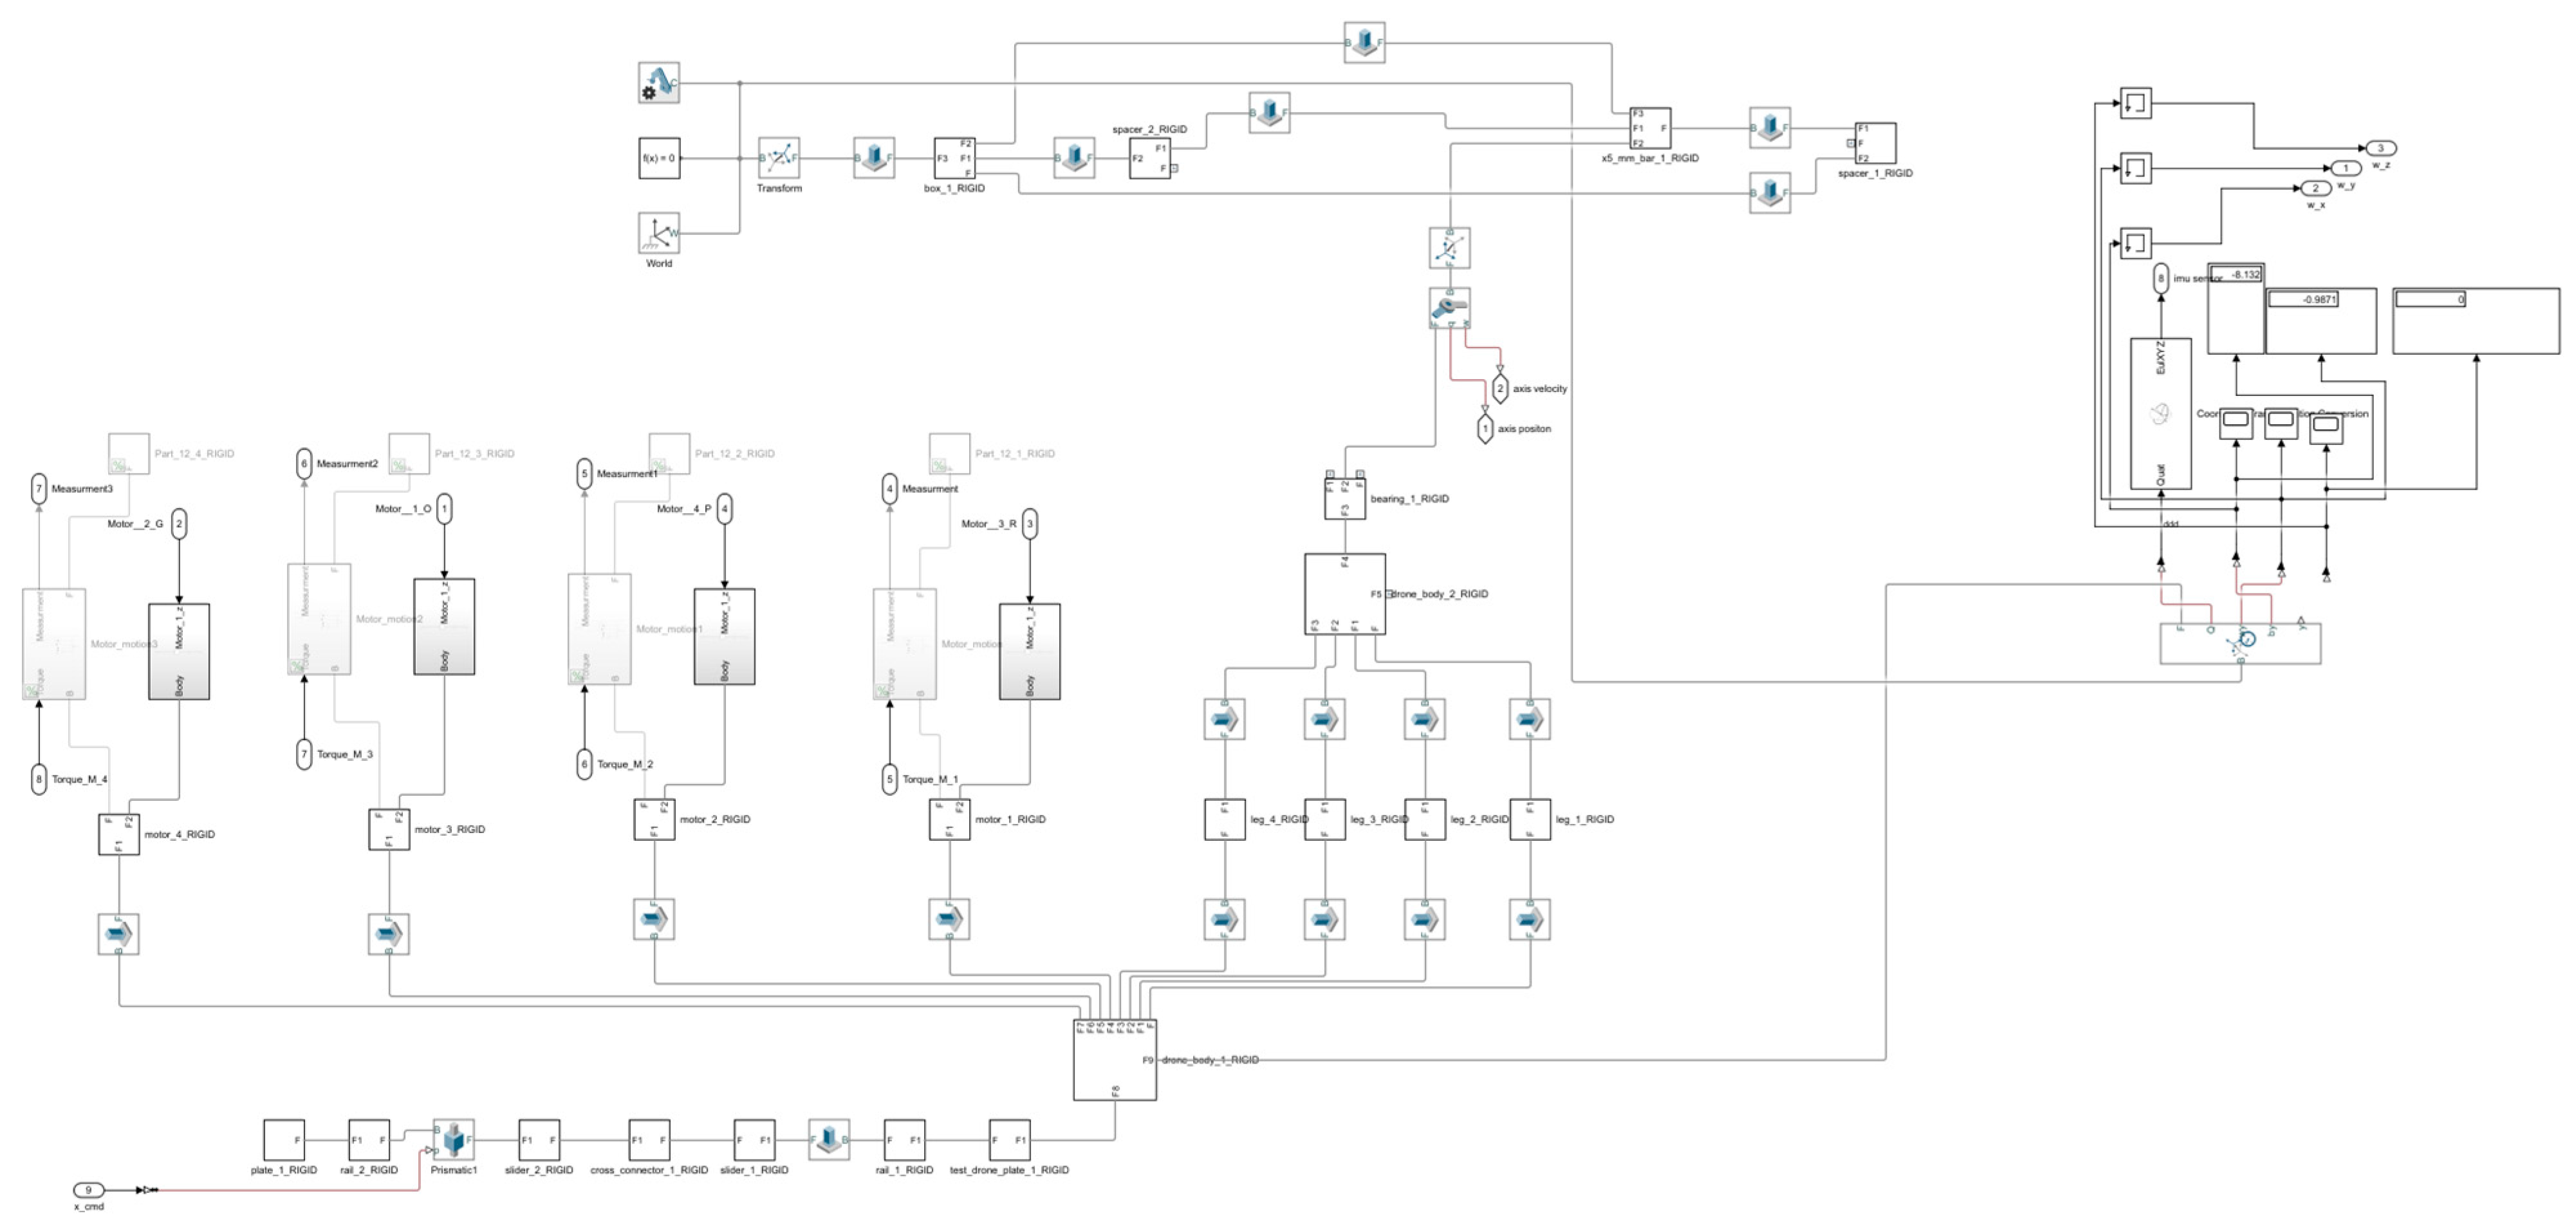Click the x_cmd input port 9

click(88, 1190)
